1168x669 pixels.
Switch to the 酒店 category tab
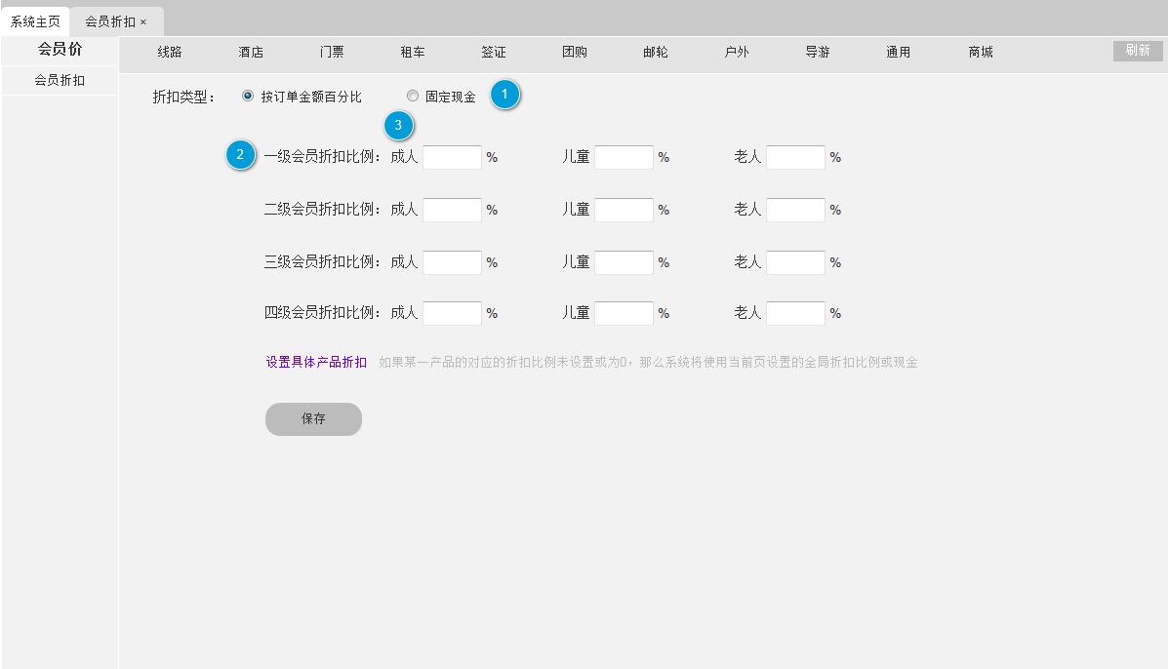pyautogui.click(x=250, y=53)
